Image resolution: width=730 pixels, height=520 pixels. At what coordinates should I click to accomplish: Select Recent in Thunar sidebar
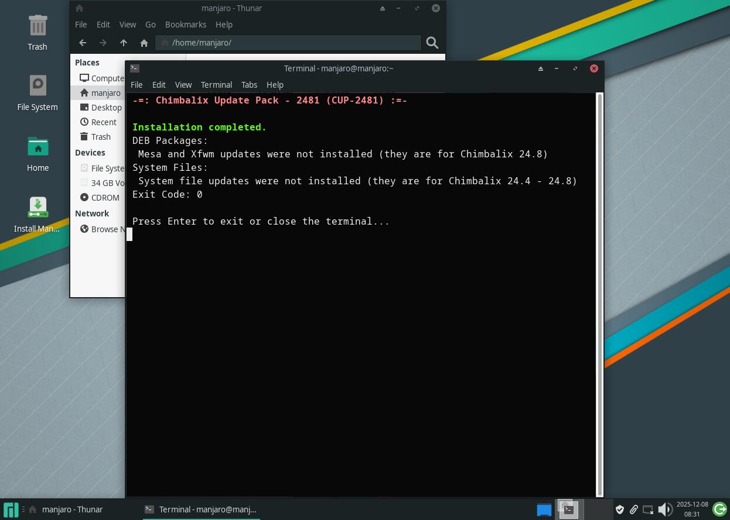(x=98, y=122)
